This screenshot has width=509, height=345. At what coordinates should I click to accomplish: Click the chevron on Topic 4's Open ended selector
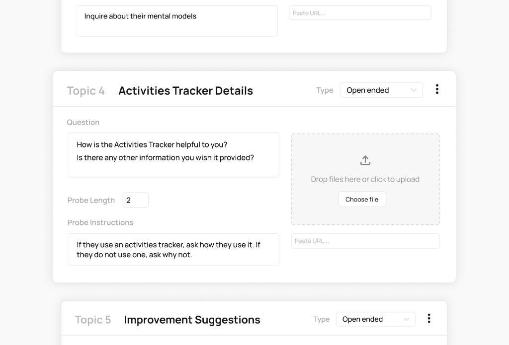[413, 90]
